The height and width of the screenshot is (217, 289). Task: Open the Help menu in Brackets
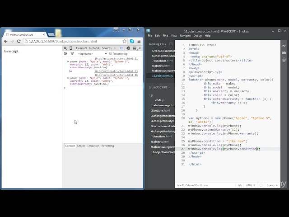[x=208, y=36]
